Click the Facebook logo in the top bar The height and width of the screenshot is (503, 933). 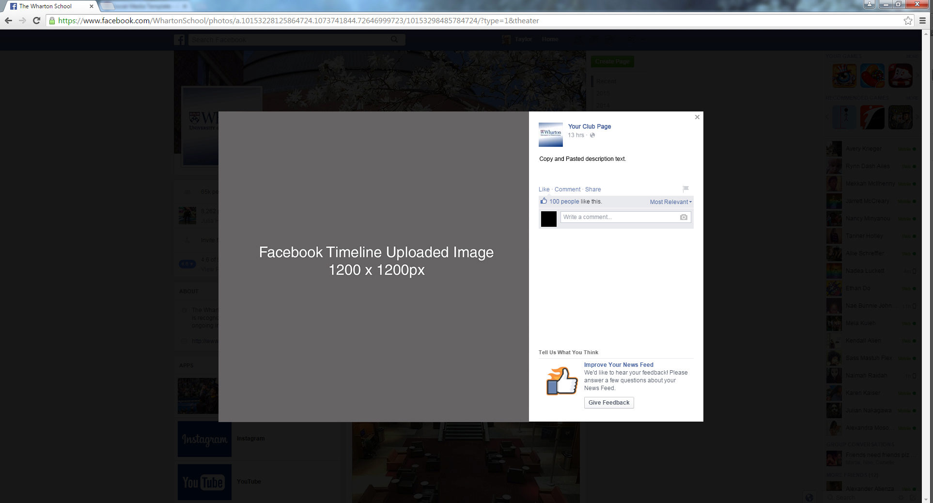[179, 40]
